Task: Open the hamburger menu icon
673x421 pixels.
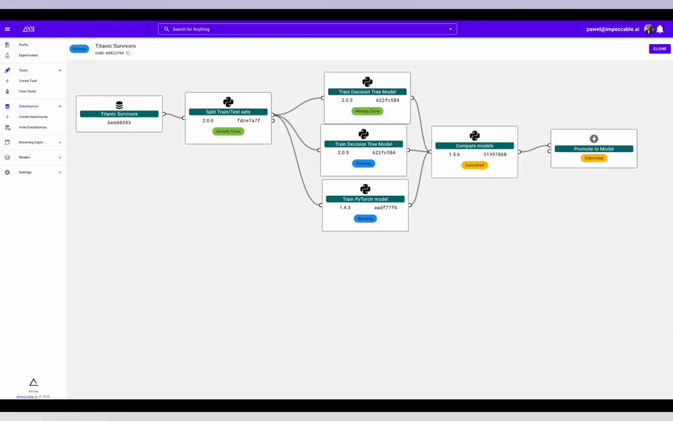Action: 7,29
